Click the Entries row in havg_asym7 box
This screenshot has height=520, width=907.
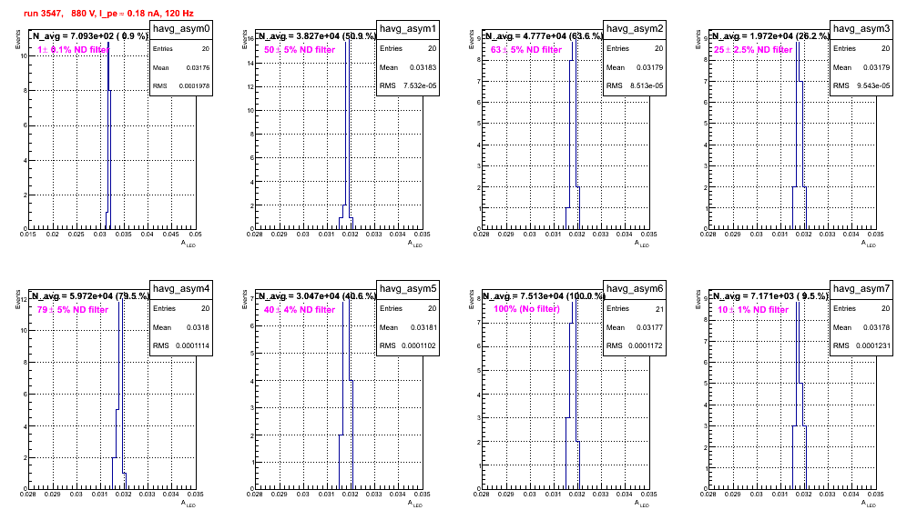pos(861,309)
